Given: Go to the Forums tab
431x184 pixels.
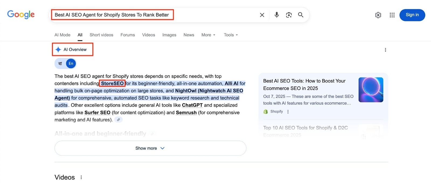Looking at the screenshot, I should [128, 35].
